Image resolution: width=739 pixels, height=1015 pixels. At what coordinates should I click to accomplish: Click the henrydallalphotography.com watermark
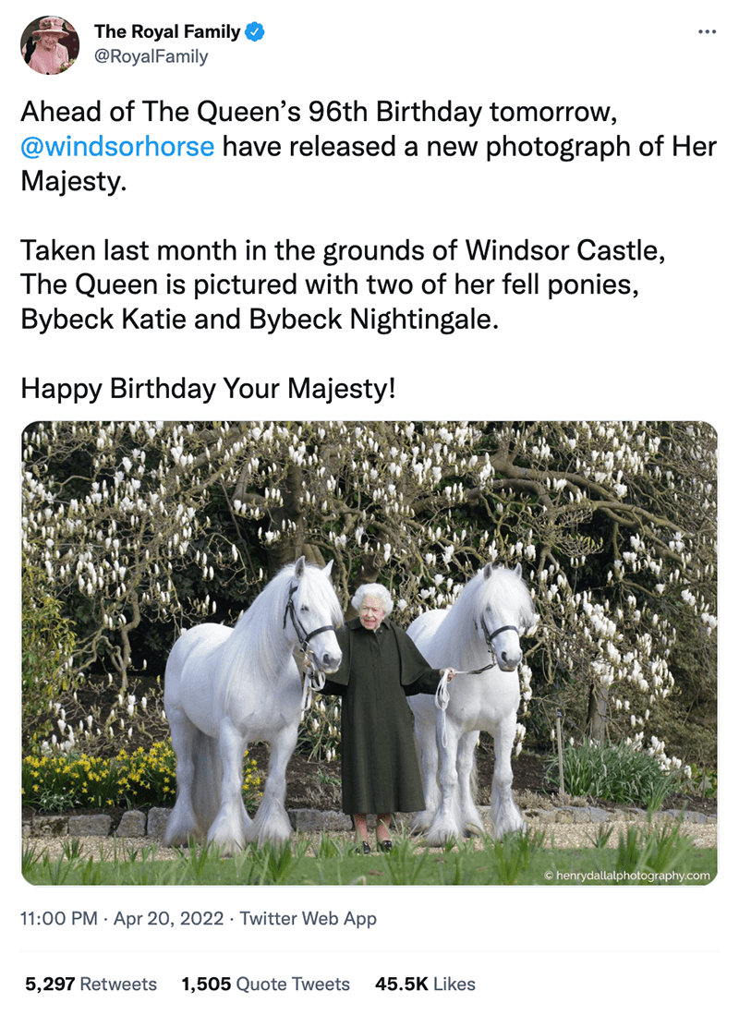coord(627,876)
